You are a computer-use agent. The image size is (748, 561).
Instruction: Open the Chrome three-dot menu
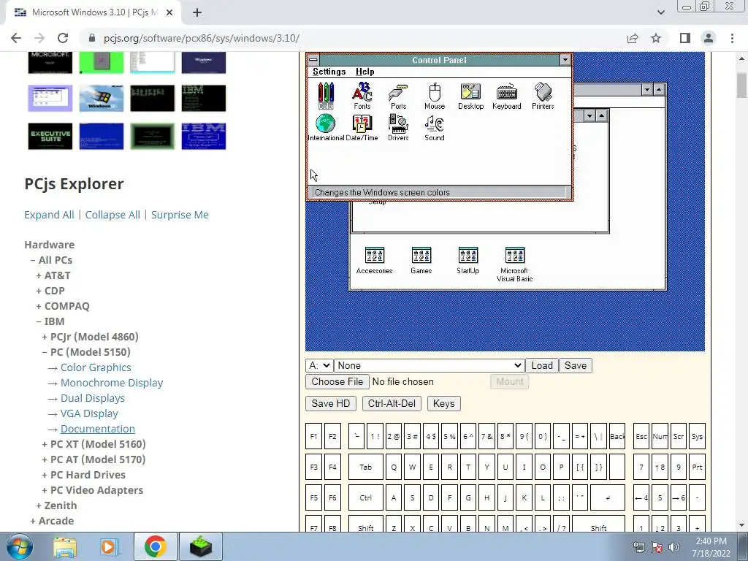732,38
